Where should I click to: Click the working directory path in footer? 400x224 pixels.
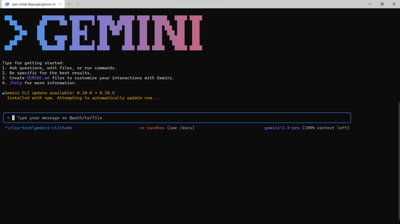[38, 128]
